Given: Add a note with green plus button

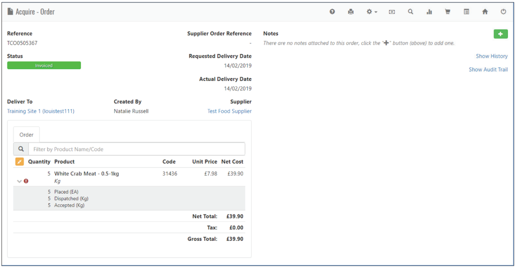Looking at the screenshot, I should click(x=500, y=34).
